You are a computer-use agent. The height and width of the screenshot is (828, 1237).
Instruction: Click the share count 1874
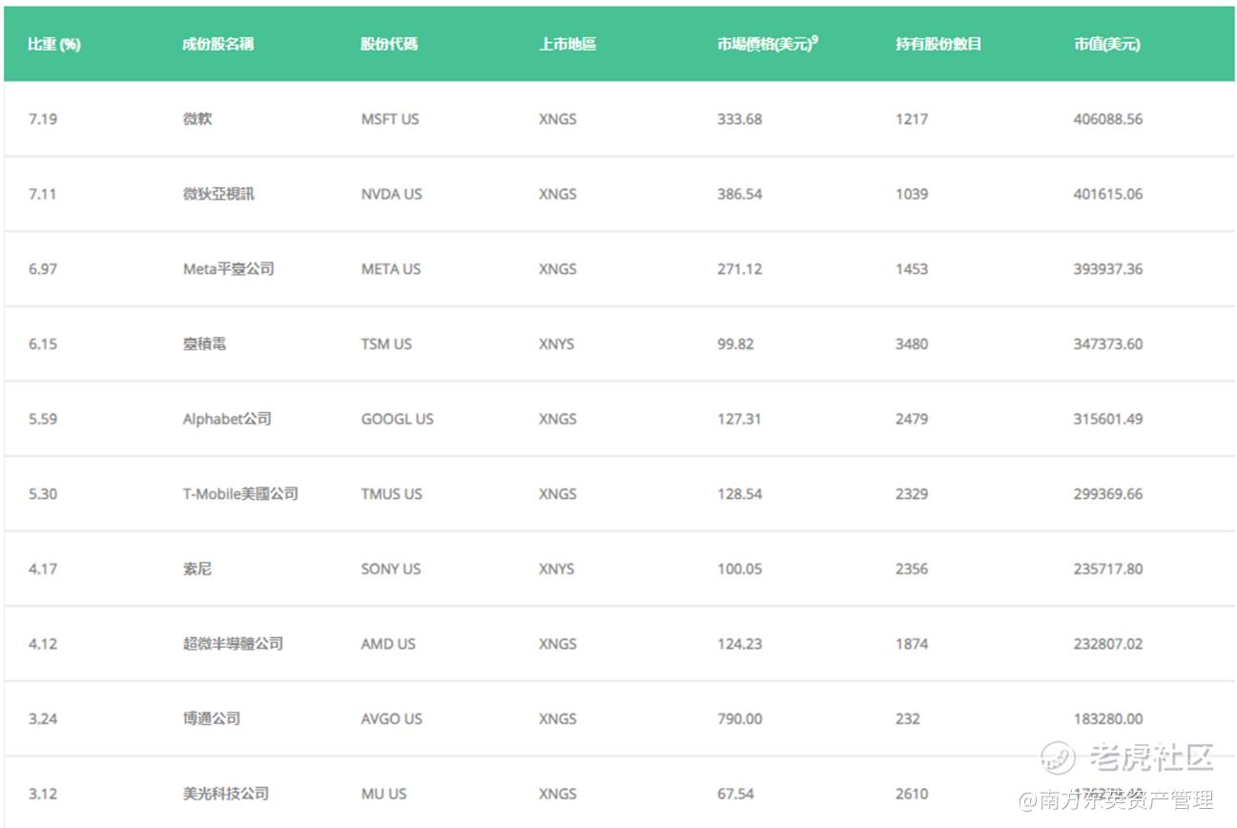912,644
